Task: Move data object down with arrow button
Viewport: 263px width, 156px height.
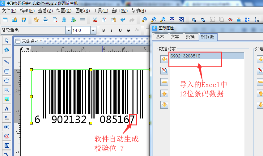Action: [164, 105]
